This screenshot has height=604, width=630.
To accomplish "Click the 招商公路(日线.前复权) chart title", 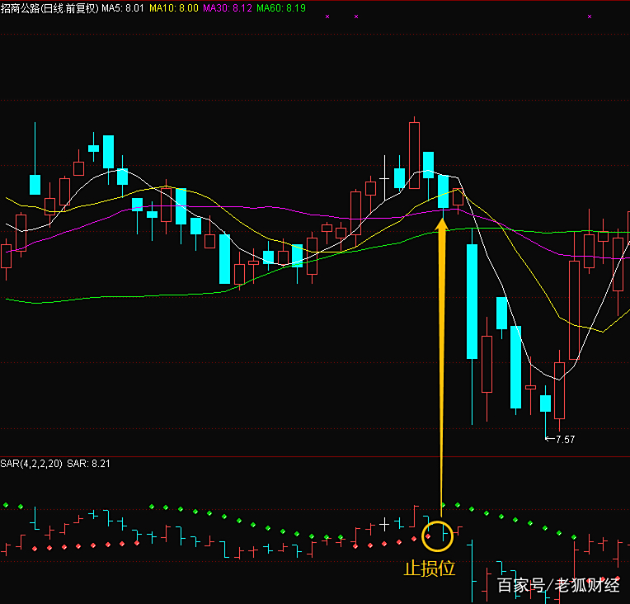I will pyautogui.click(x=49, y=8).
